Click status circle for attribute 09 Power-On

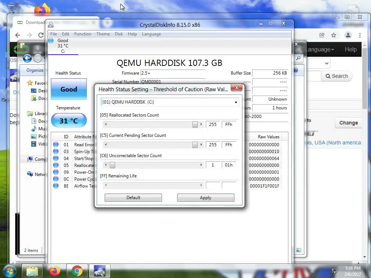coord(56,172)
